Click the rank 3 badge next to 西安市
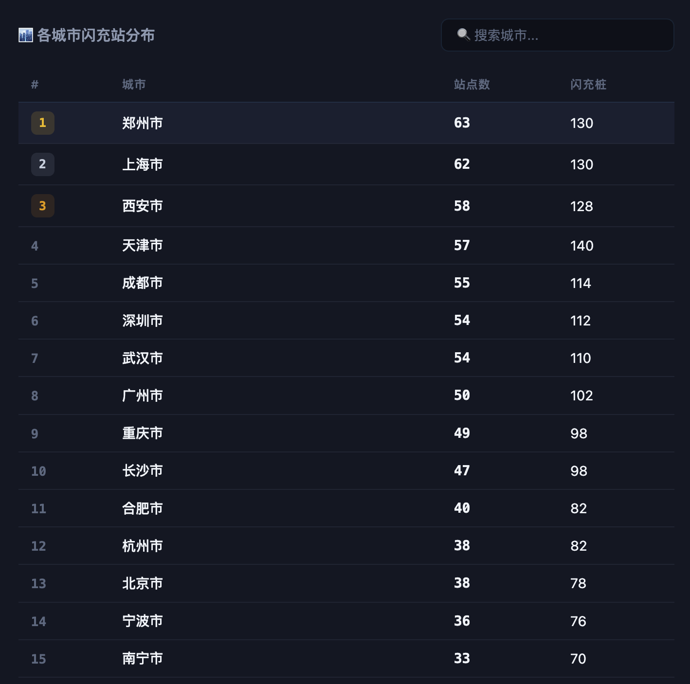The image size is (690, 684). 43,206
